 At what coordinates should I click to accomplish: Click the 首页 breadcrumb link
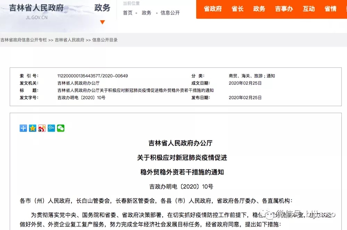[x=128, y=13]
